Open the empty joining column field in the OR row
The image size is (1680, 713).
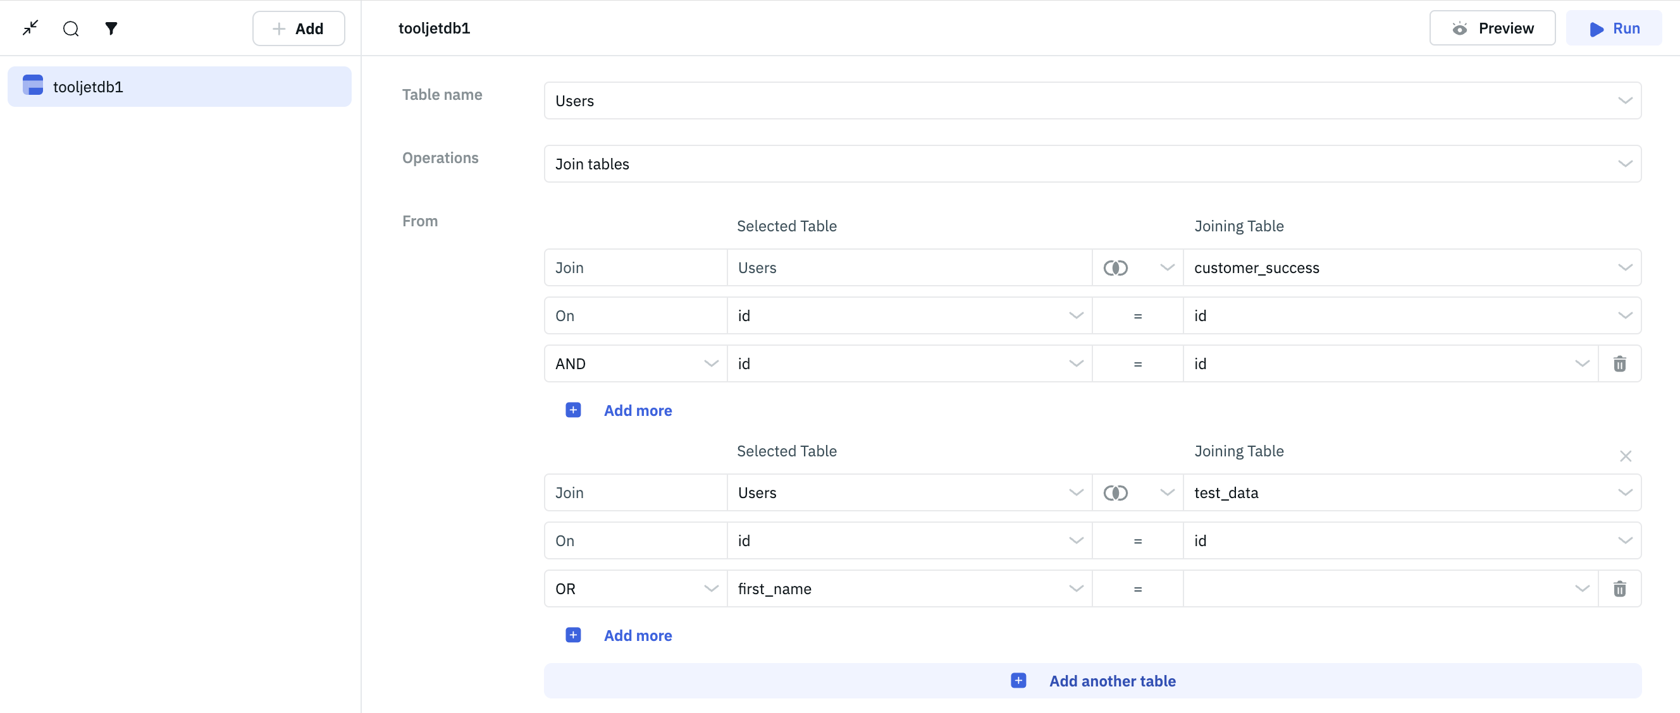click(x=1389, y=588)
